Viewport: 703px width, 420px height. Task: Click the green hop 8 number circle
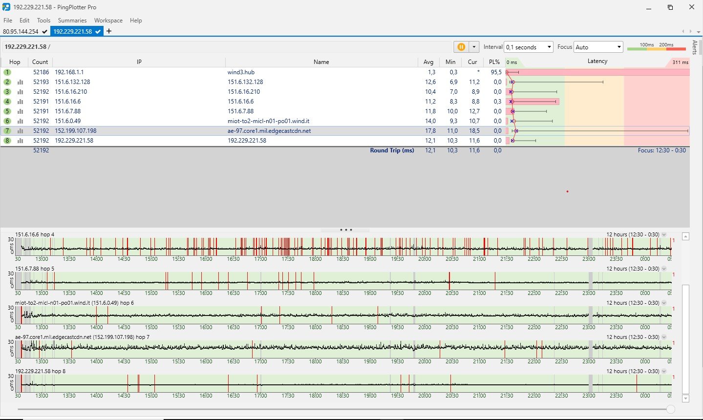(x=7, y=141)
